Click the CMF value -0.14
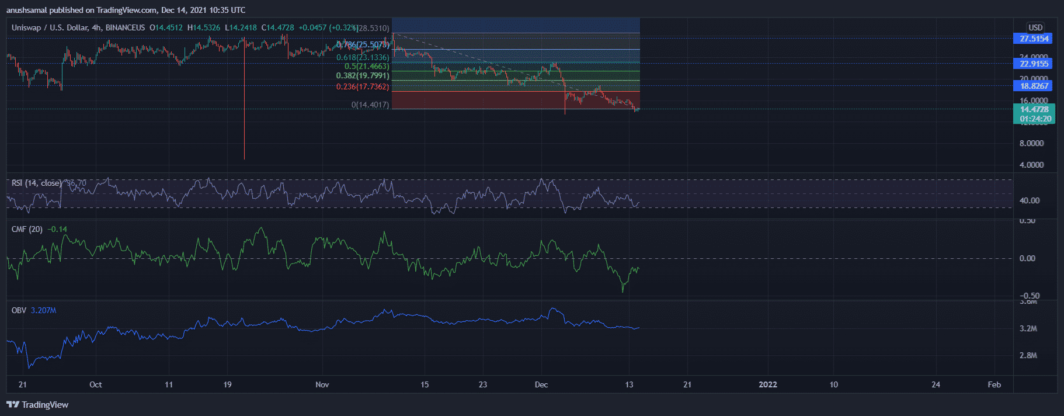The image size is (1064, 416). (x=57, y=229)
